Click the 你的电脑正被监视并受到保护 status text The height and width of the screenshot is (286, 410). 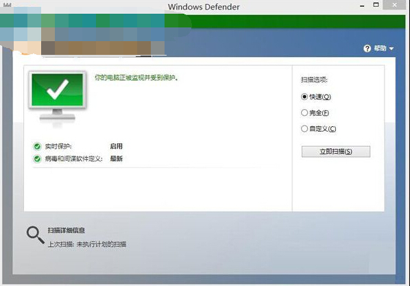pyautogui.click(x=136, y=78)
